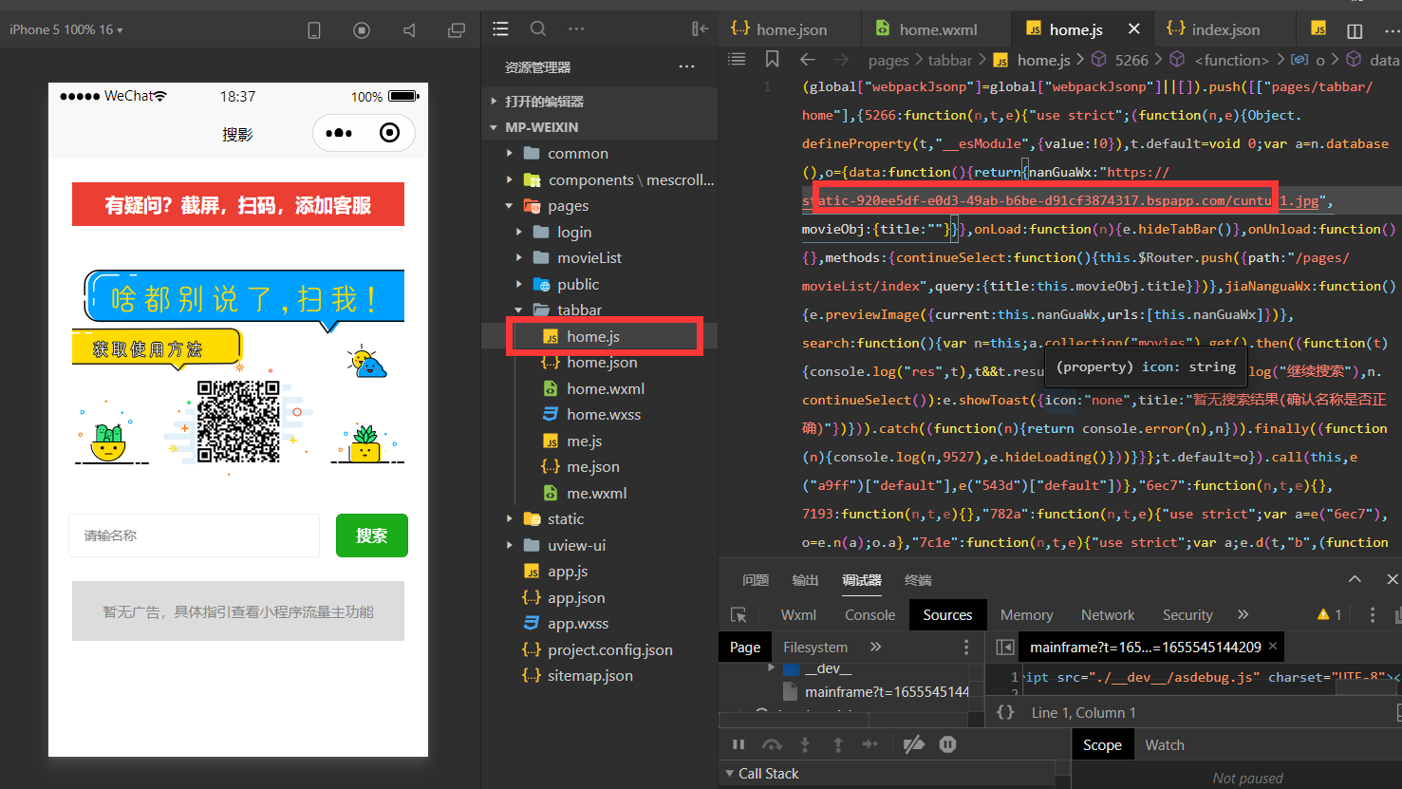Open 资源管理器 header more actions
The height and width of the screenshot is (789, 1402).
tap(686, 67)
